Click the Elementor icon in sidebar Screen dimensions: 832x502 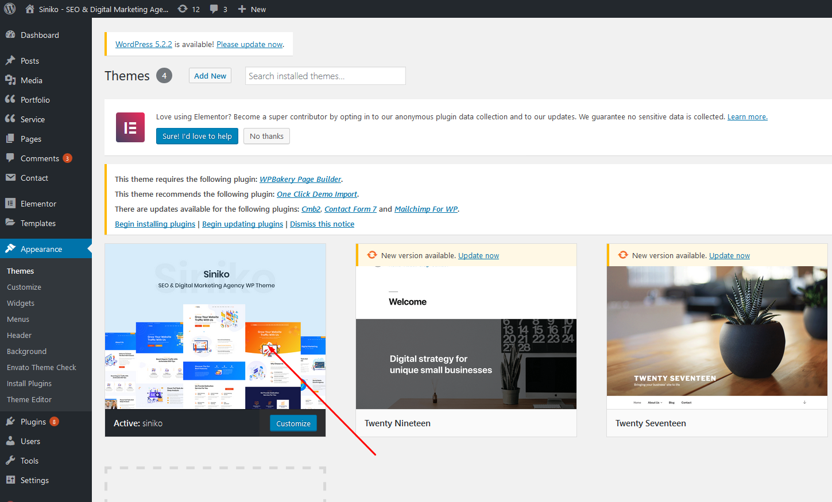pyautogui.click(x=10, y=203)
